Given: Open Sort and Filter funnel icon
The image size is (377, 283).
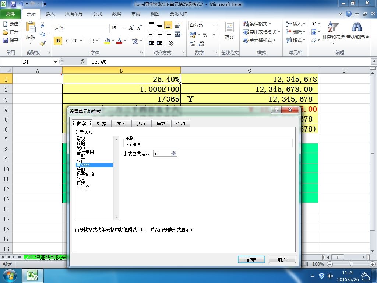Looking at the screenshot, I should [333, 27].
